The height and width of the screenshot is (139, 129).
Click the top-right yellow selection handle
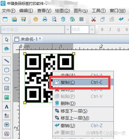click(74, 54)
